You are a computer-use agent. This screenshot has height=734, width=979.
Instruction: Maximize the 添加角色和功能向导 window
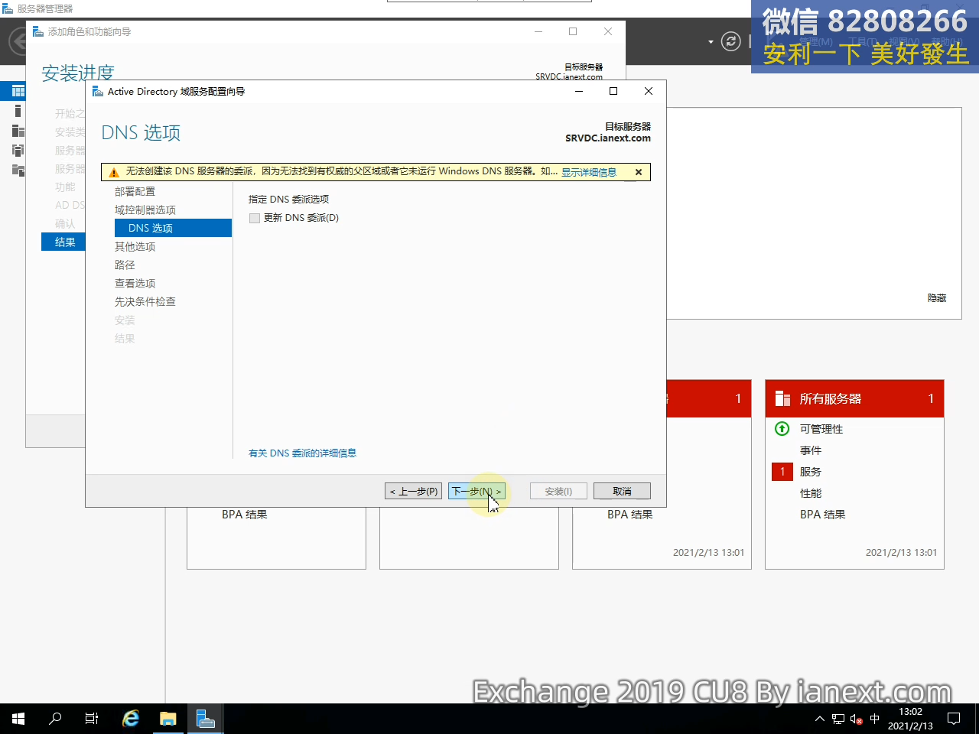point(573,31)
